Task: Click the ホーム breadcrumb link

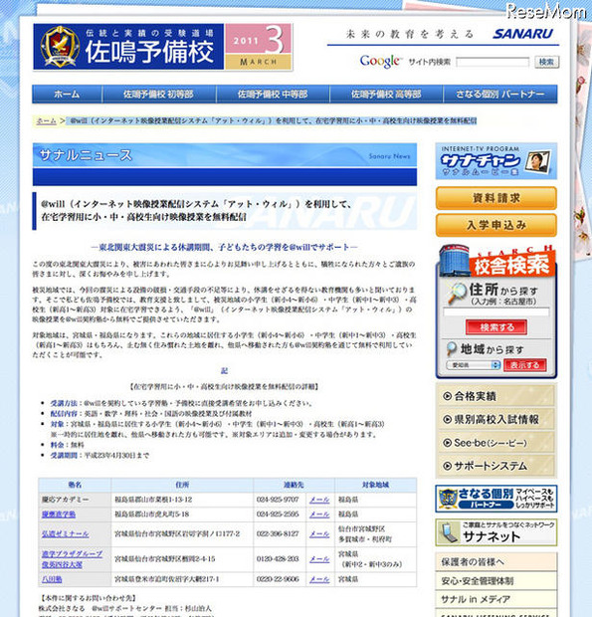Action: click(47, 120)
